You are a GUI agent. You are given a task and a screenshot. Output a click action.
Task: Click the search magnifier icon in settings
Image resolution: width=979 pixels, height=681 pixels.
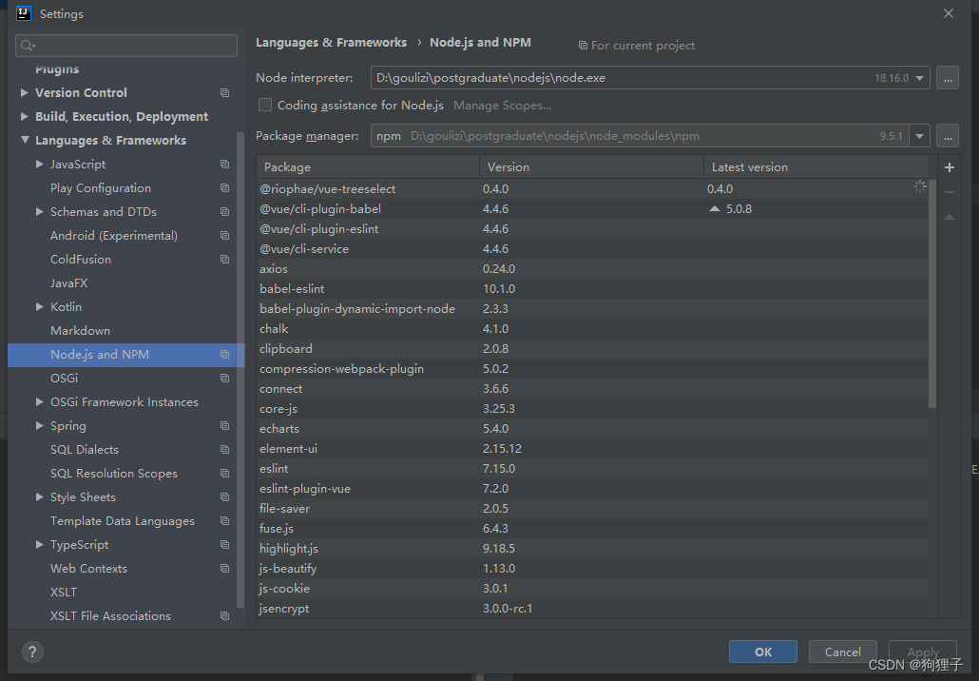(x=28, y=46)
